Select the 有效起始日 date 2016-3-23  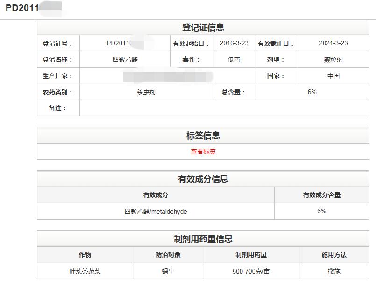click(232, 43)
